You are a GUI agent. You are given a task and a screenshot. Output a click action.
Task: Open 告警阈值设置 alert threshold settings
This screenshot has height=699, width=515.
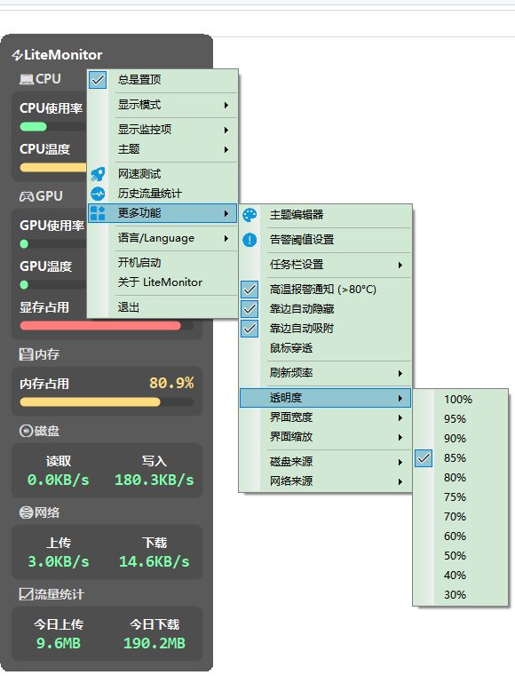click(325, 240)
